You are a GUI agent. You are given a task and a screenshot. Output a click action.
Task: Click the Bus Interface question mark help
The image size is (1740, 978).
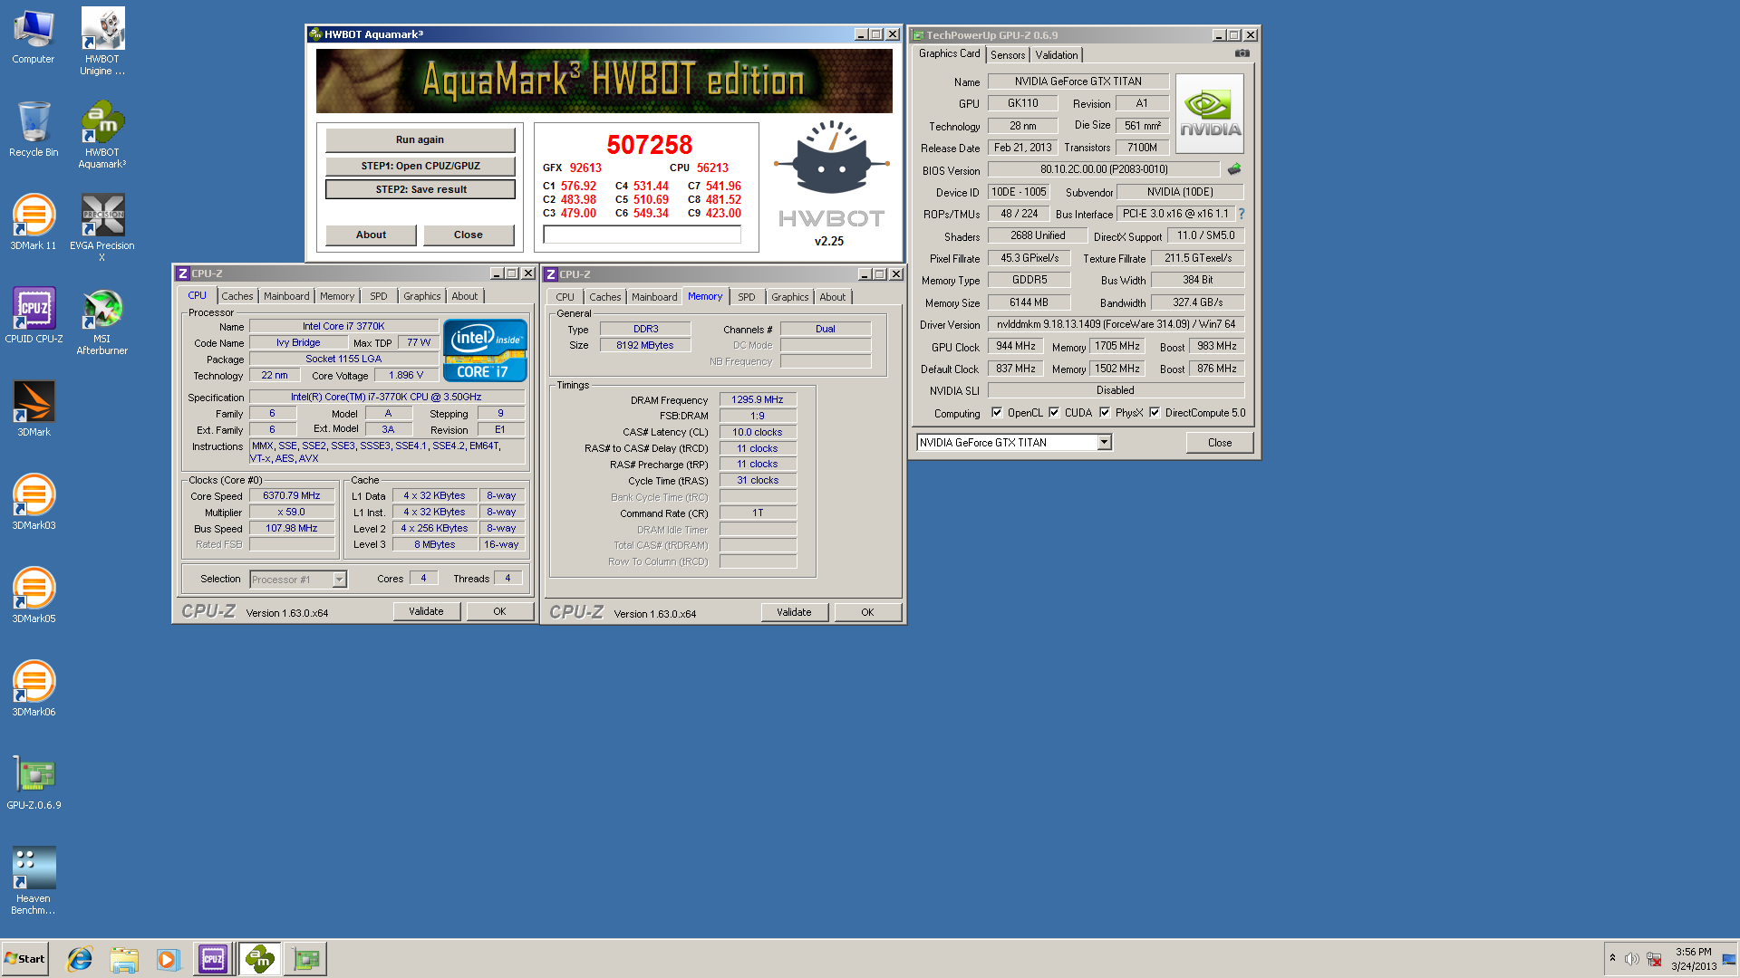[x=1241, y=215]
